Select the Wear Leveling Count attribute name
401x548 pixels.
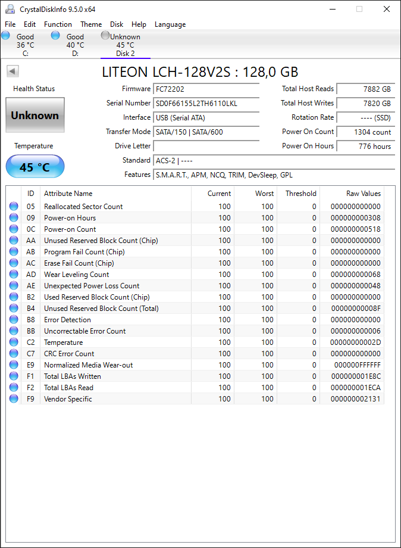tap(76, 275)
